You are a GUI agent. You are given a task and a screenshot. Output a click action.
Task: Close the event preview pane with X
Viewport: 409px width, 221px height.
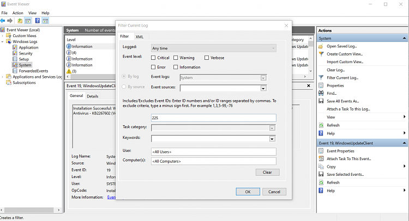[x=309, y=85]
